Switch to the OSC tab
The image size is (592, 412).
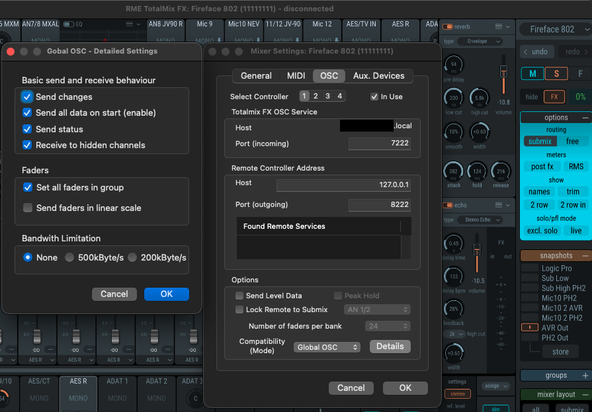329,76
